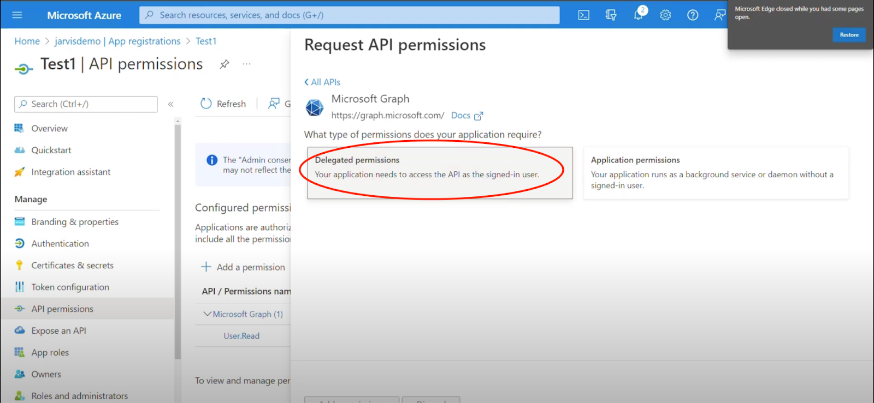Image resolution: width=874 pixels, height=403 pixels.
Task: Select API permissions in the sidebar
Action: click(x=87, y=309)
